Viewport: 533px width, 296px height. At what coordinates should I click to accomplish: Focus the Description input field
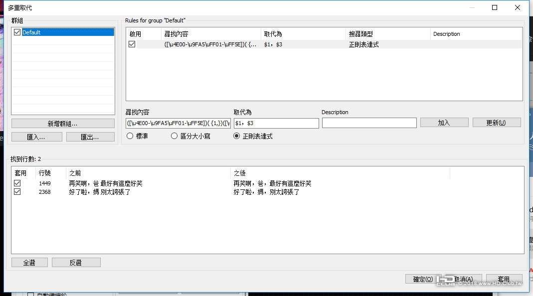point(369,123)
